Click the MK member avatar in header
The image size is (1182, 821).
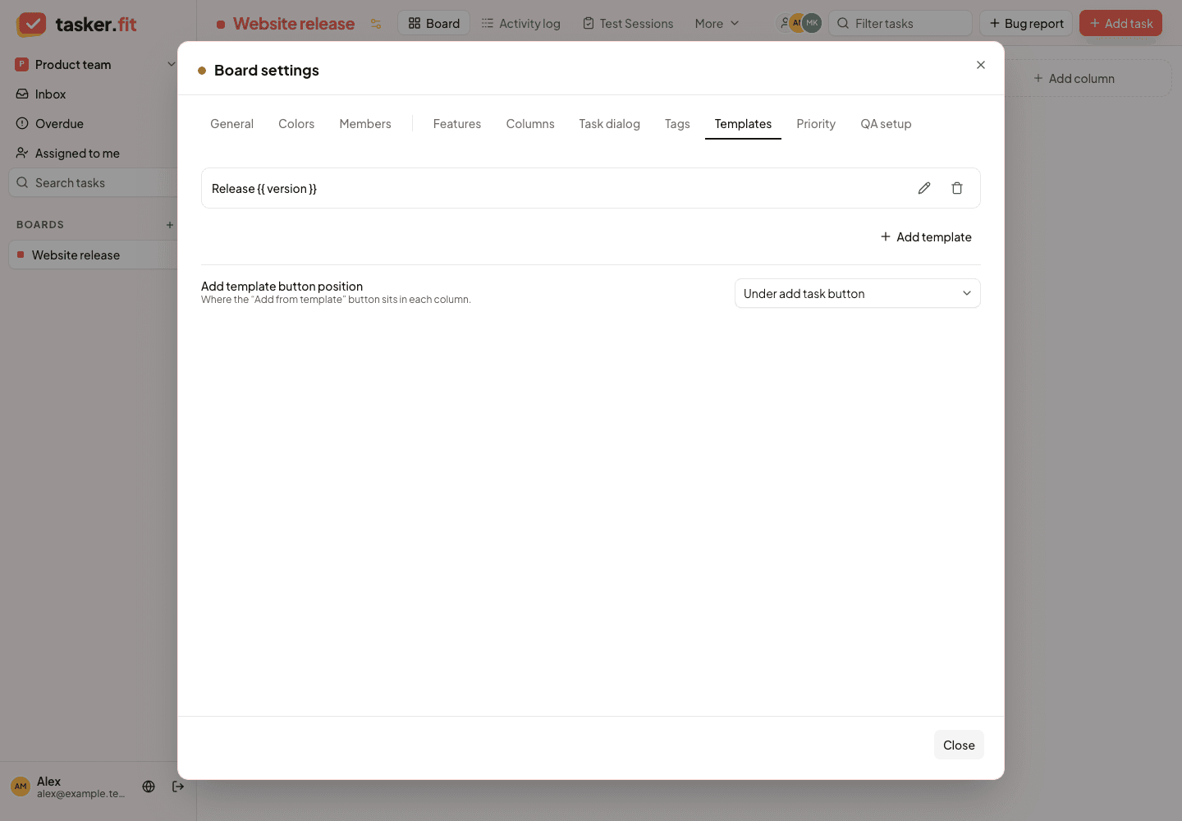[x=812, y=23]
